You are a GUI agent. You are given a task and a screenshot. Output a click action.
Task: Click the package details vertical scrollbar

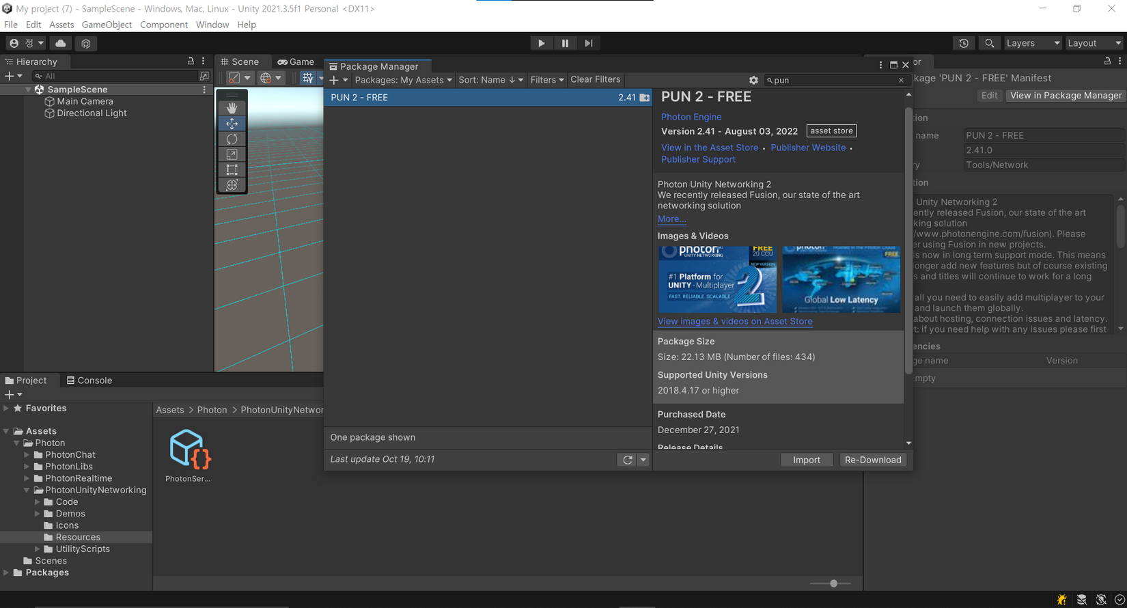pos(908,240)
